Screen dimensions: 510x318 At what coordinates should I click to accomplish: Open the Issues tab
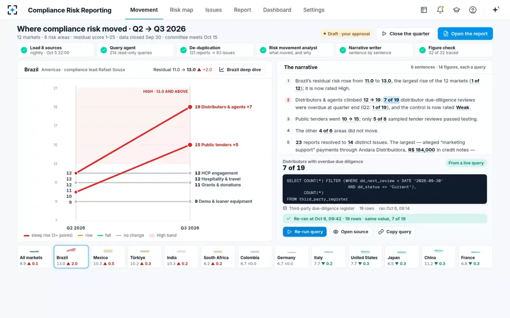pos(214,10)
